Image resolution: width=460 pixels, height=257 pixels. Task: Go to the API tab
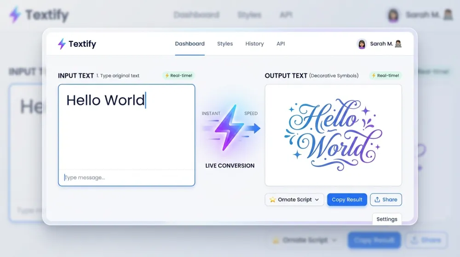point(281,44)
